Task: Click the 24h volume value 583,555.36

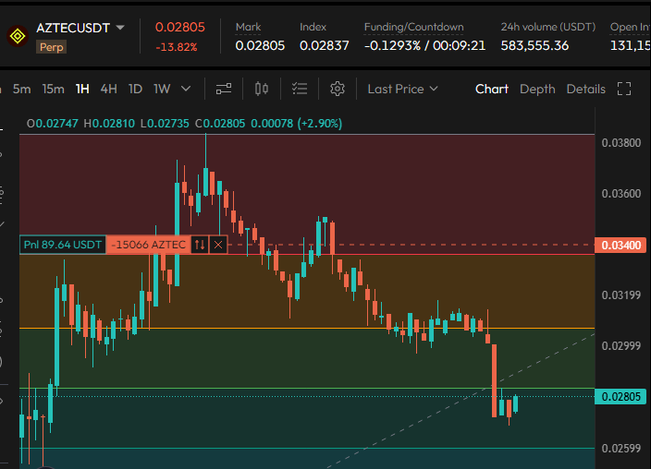Action: [x=534, y=45]
